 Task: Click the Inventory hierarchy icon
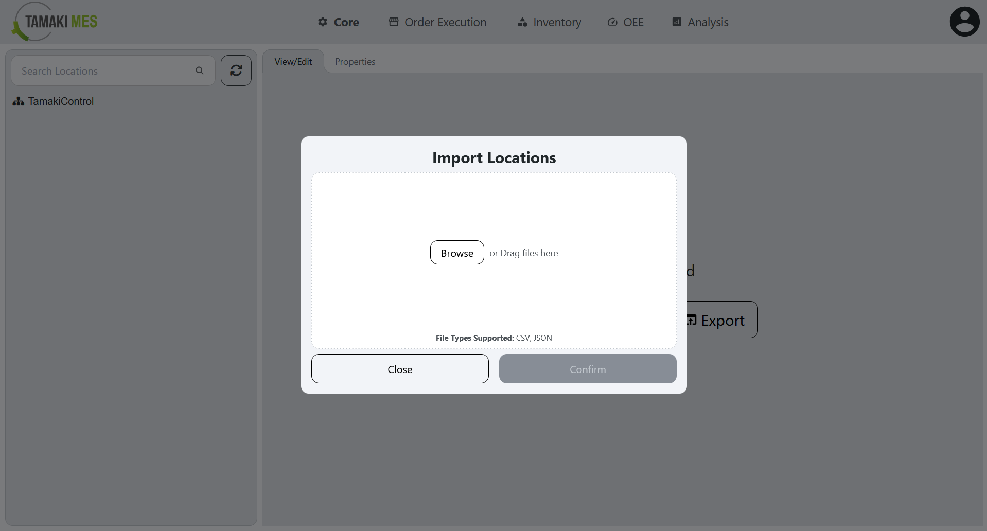[522, 22]
